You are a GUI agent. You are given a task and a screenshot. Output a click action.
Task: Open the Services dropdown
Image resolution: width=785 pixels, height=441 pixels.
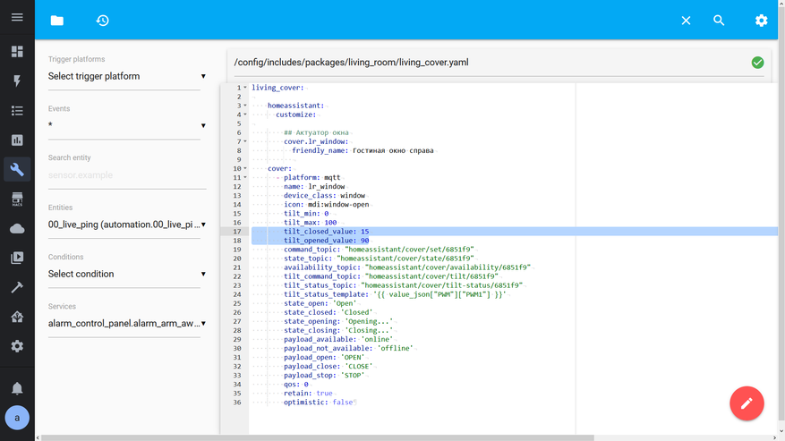coord(127,324)
